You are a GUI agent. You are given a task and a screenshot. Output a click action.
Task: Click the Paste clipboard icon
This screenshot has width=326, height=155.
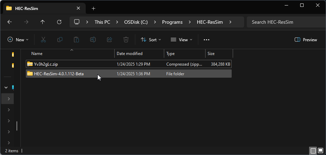point(76,40)
